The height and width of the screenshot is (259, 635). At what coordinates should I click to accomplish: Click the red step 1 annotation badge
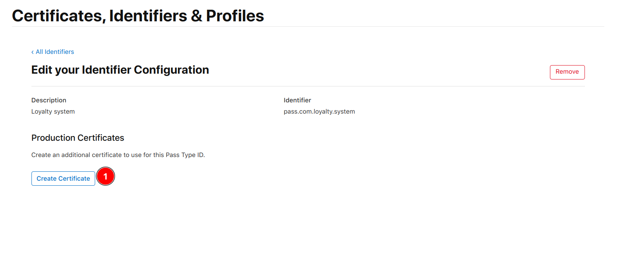105,176
